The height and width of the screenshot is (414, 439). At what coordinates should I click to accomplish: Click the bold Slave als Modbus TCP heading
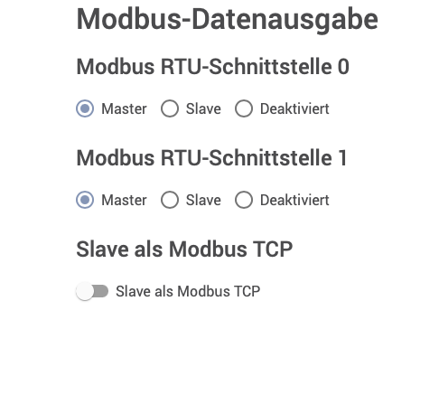(184, 249)
